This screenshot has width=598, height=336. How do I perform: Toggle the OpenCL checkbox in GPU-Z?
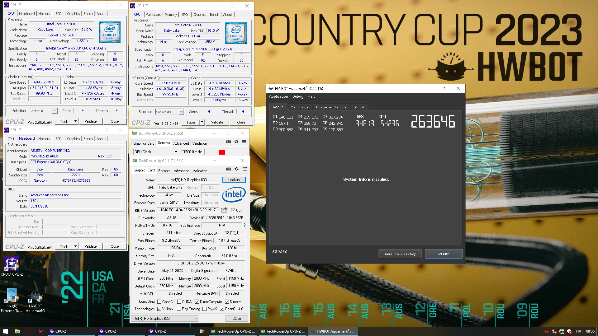159,301
